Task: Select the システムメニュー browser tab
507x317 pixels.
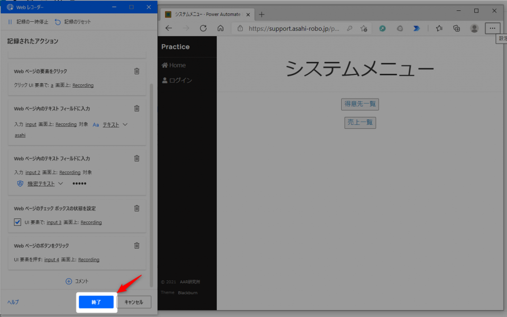Action: (207, 14)
